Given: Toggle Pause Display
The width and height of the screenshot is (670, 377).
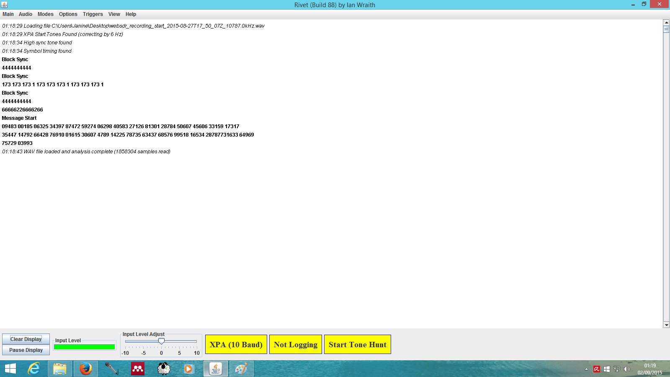Looking at the screenshot, I should (26, 350).
